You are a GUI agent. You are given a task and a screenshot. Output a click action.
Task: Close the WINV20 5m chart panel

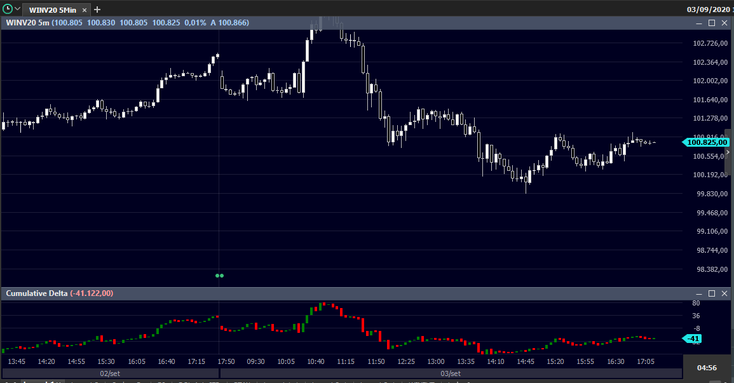[x=724, y=23]
